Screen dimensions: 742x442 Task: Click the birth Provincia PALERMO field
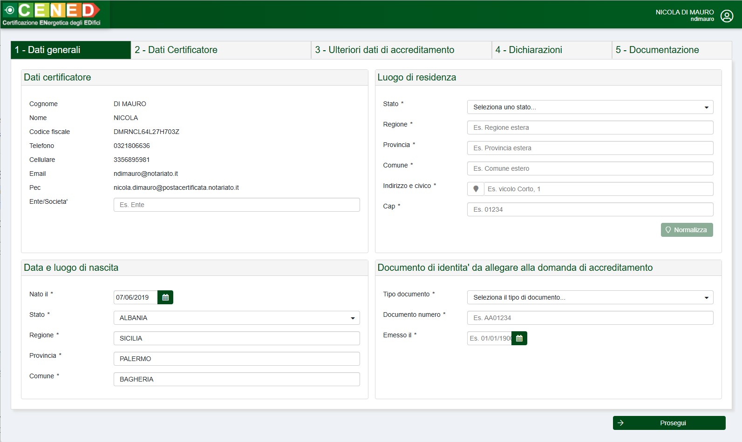coord(237,359)
